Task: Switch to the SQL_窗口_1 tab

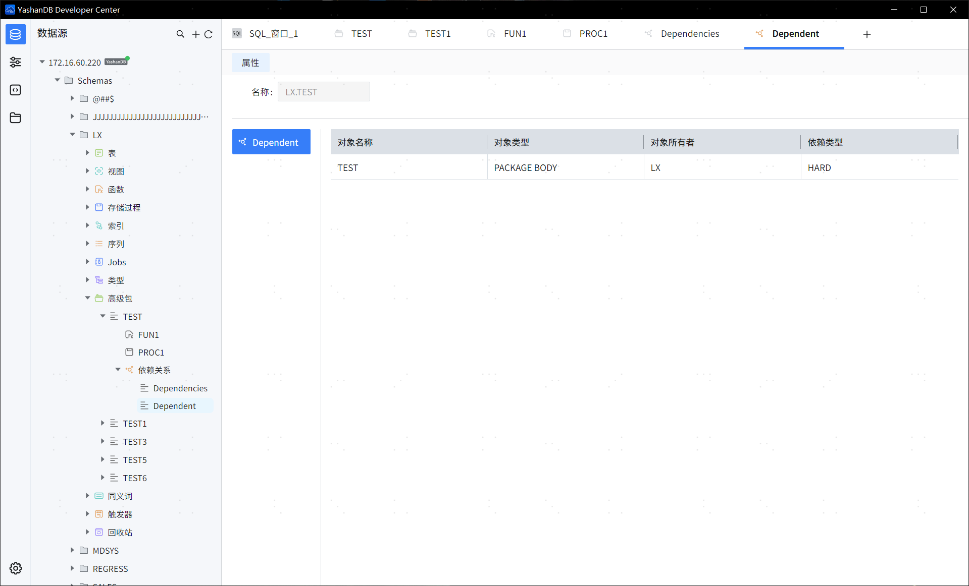Action: pyautogui.click(x=274, y=33)
